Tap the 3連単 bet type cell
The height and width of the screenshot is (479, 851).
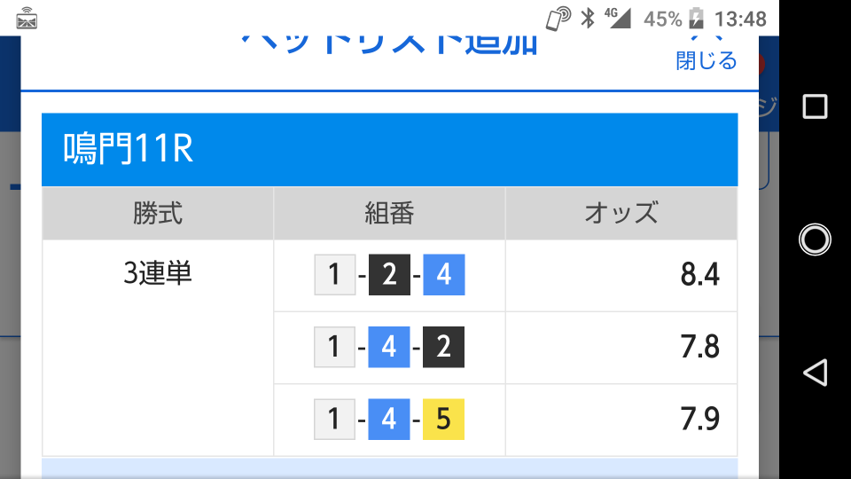[158, 273]
